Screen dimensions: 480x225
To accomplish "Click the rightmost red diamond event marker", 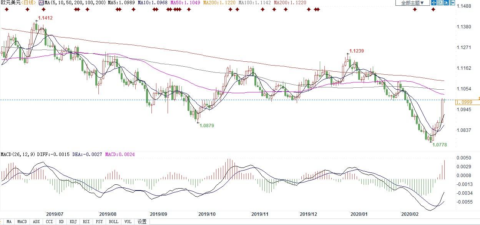I will click(433, 10).
